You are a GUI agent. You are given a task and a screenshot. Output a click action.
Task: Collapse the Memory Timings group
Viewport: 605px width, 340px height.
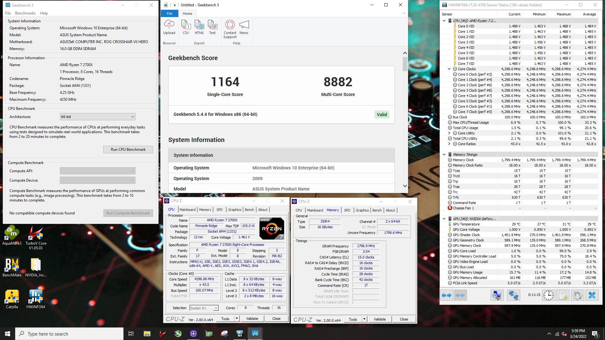pos(444,155)
